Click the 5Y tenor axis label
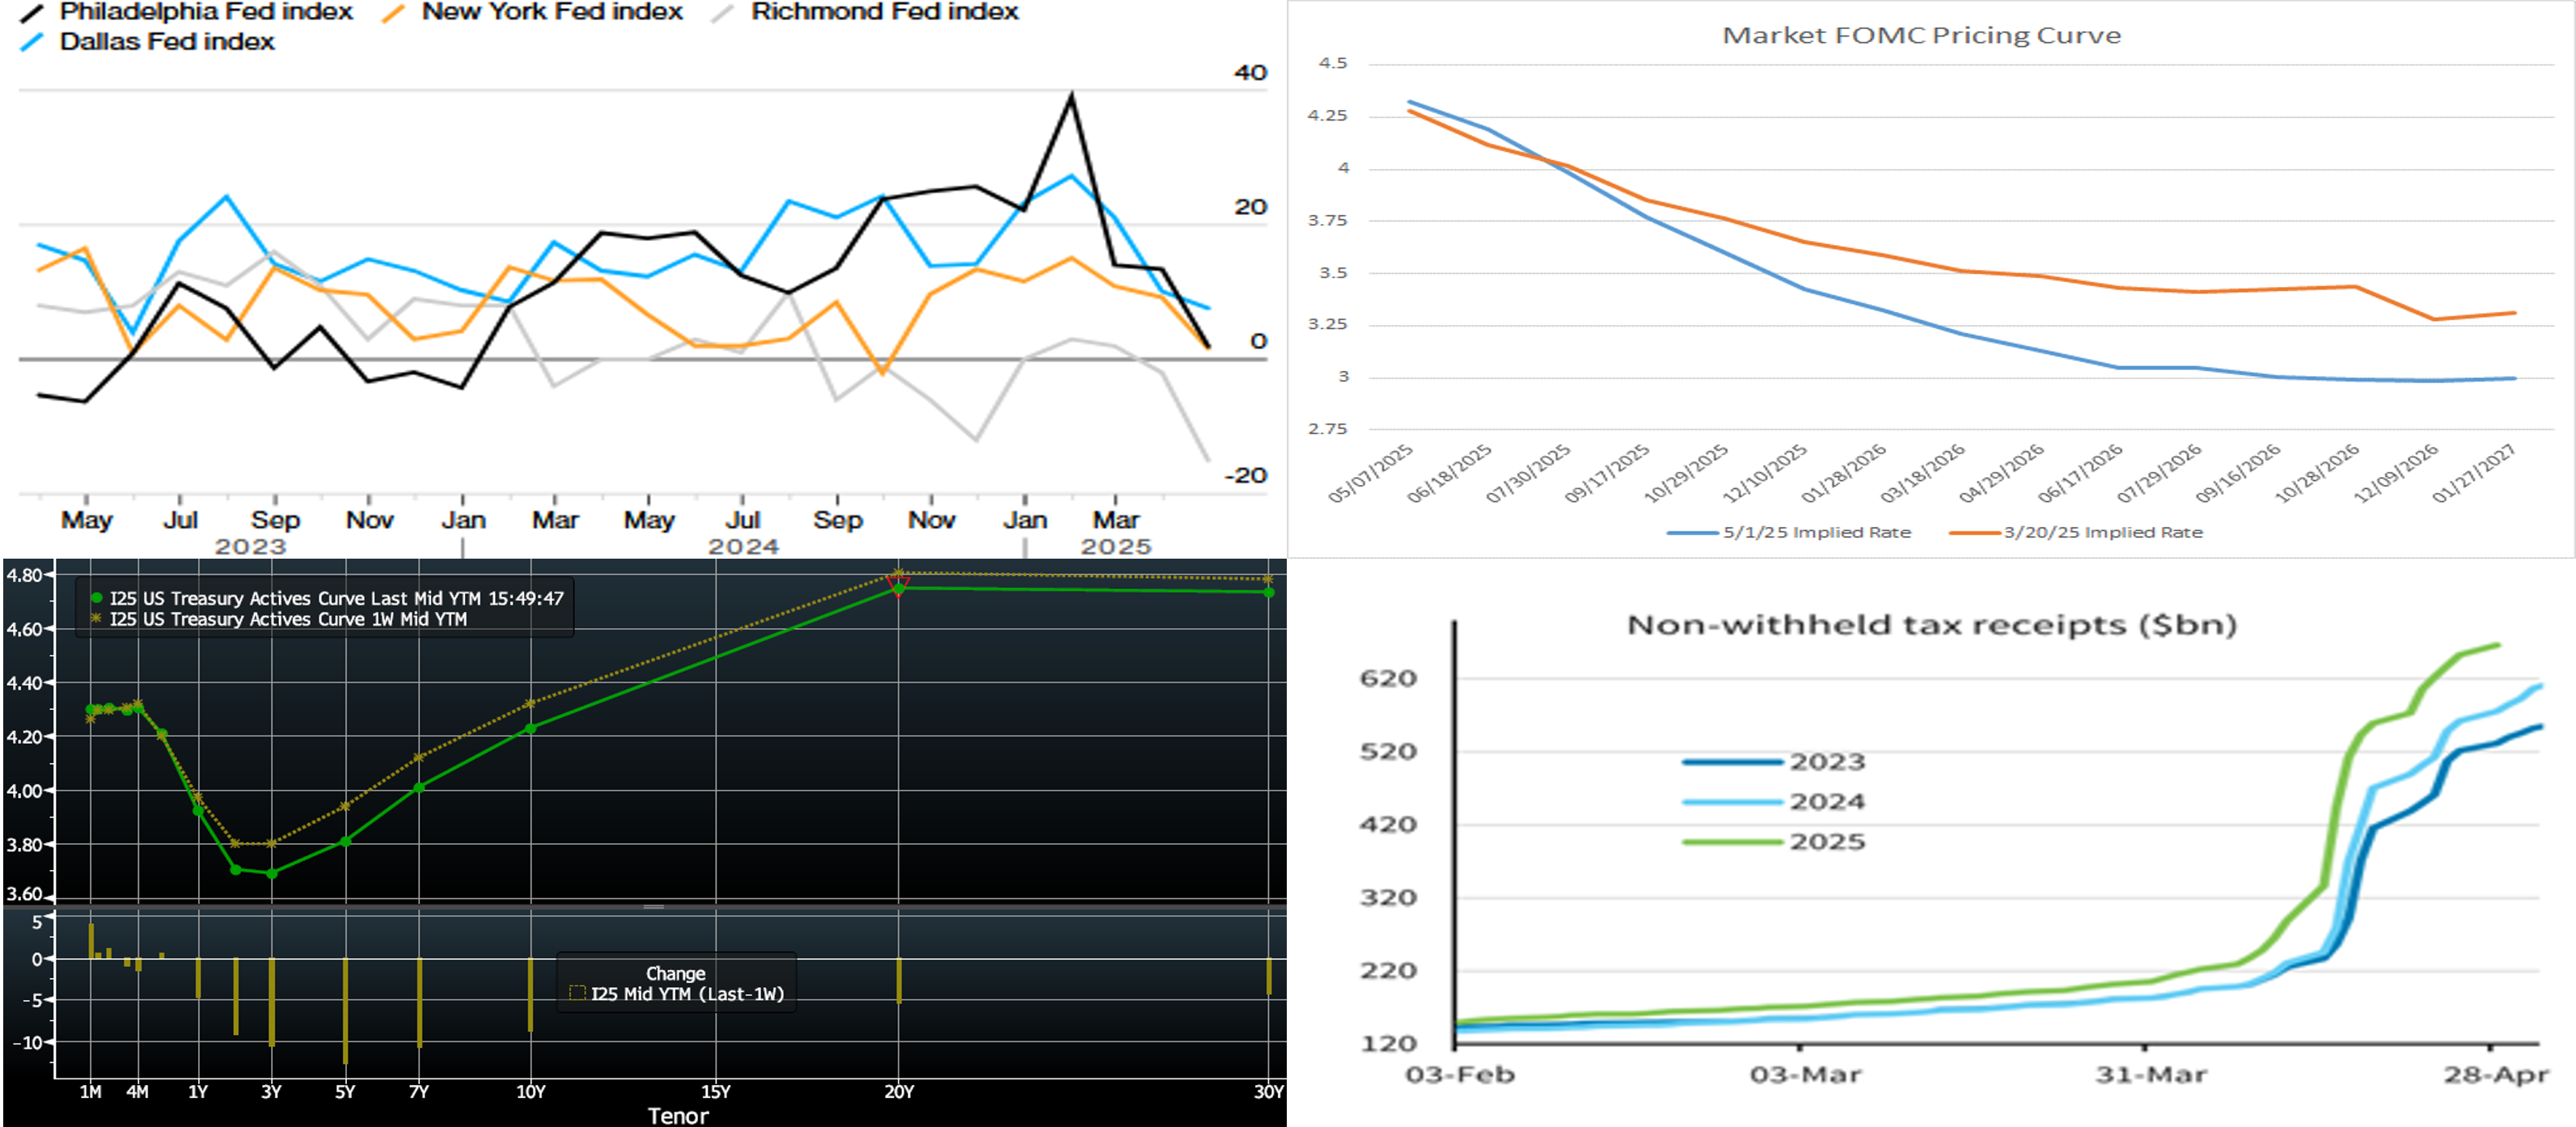 [345, 1091]
